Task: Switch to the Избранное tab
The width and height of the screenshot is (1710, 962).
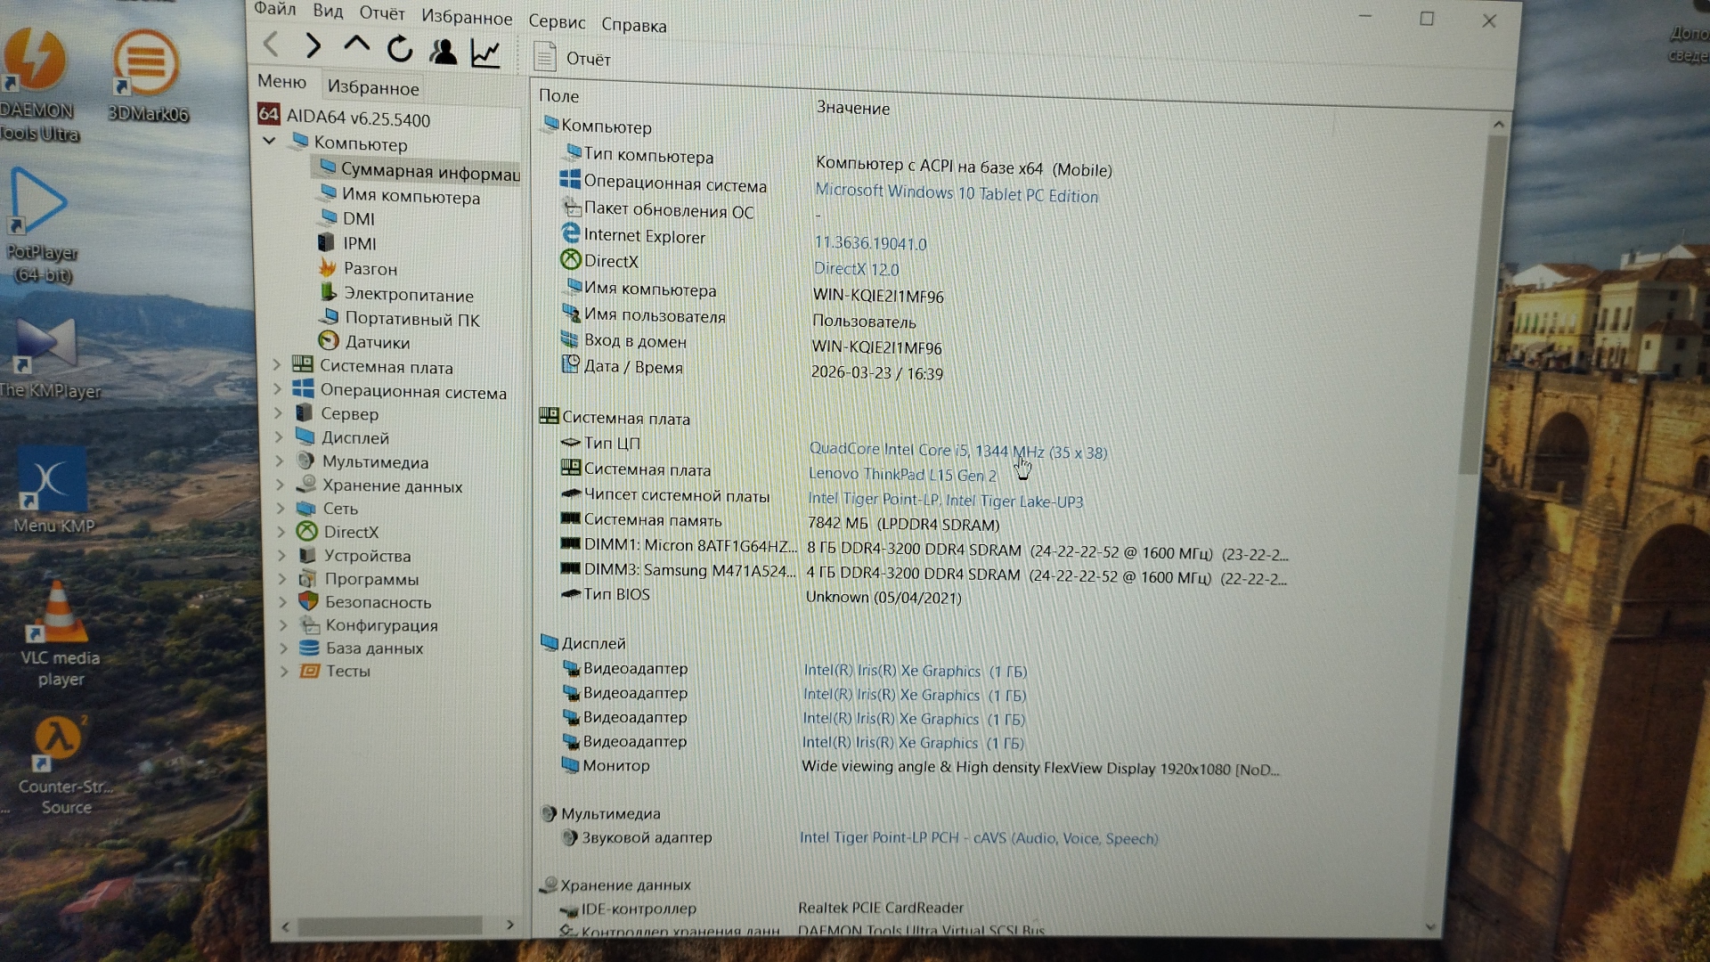Action: (x=372, y=87)
